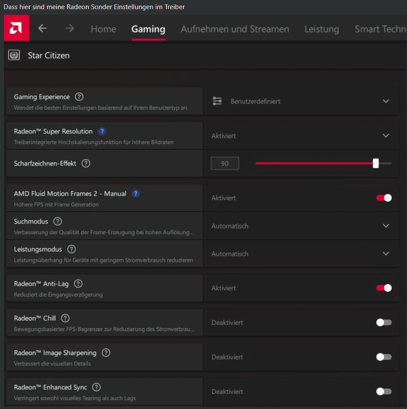Open help for Suchmodus

58,221
